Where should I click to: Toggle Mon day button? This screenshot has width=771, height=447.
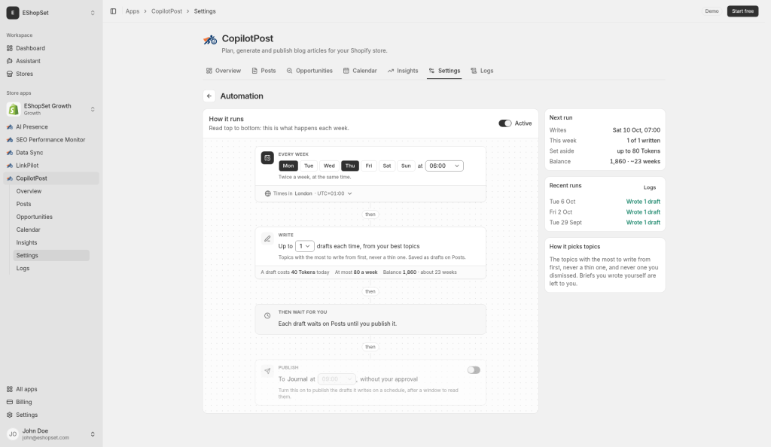click(x=288, y=166)
